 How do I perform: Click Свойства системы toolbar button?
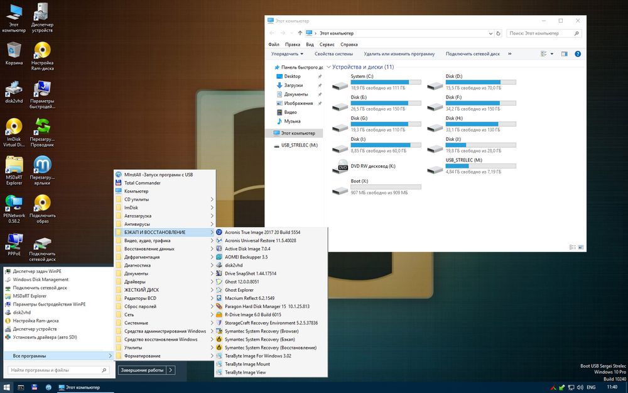point(333,54)
